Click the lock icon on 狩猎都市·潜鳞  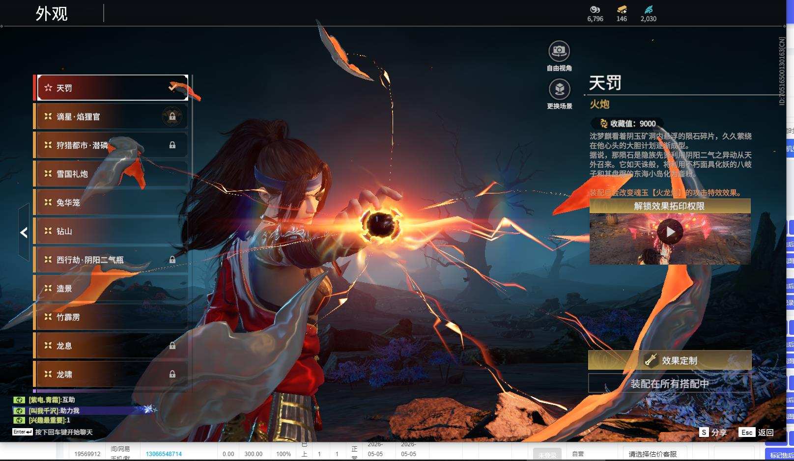click(172, 145)
